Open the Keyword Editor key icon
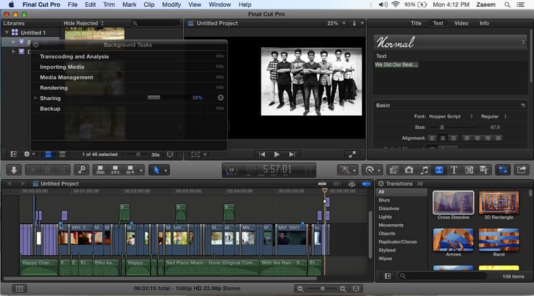This screenshot has width=534, height=296. (x=82, y=170)
